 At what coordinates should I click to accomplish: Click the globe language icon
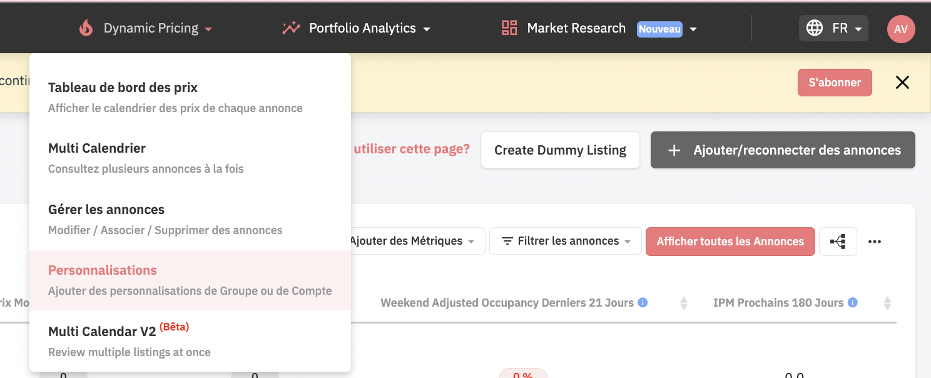pyautogui.click(x=815, y=28)
